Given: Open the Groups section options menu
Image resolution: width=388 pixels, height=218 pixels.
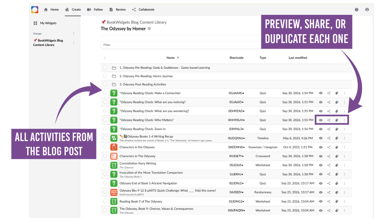Looking at the screenshot, I should (x=74, y=34).
